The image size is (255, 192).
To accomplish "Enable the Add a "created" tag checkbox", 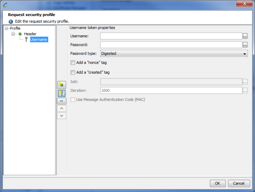I will point(73,72).
